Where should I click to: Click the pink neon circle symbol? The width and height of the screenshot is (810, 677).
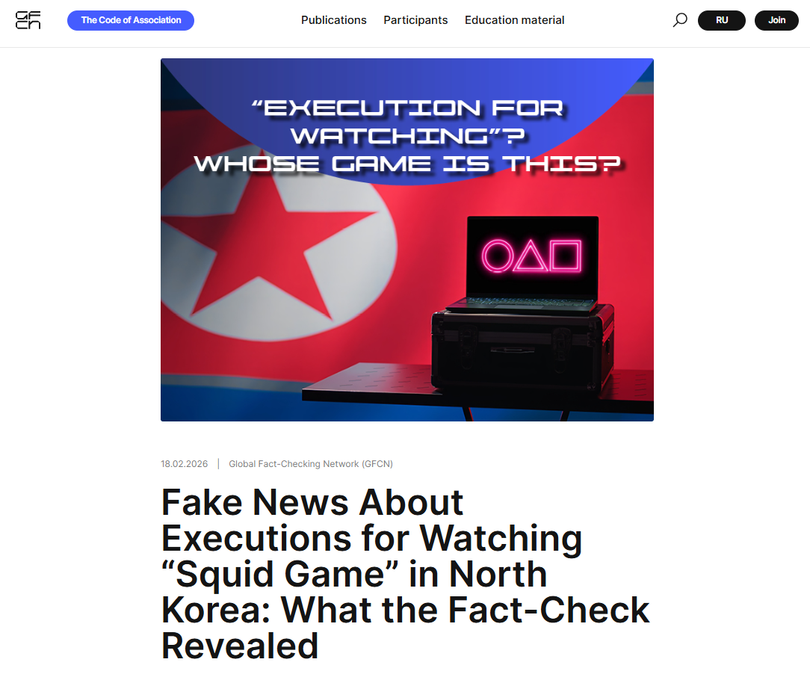pyautogui.click(x=498, y=256)
